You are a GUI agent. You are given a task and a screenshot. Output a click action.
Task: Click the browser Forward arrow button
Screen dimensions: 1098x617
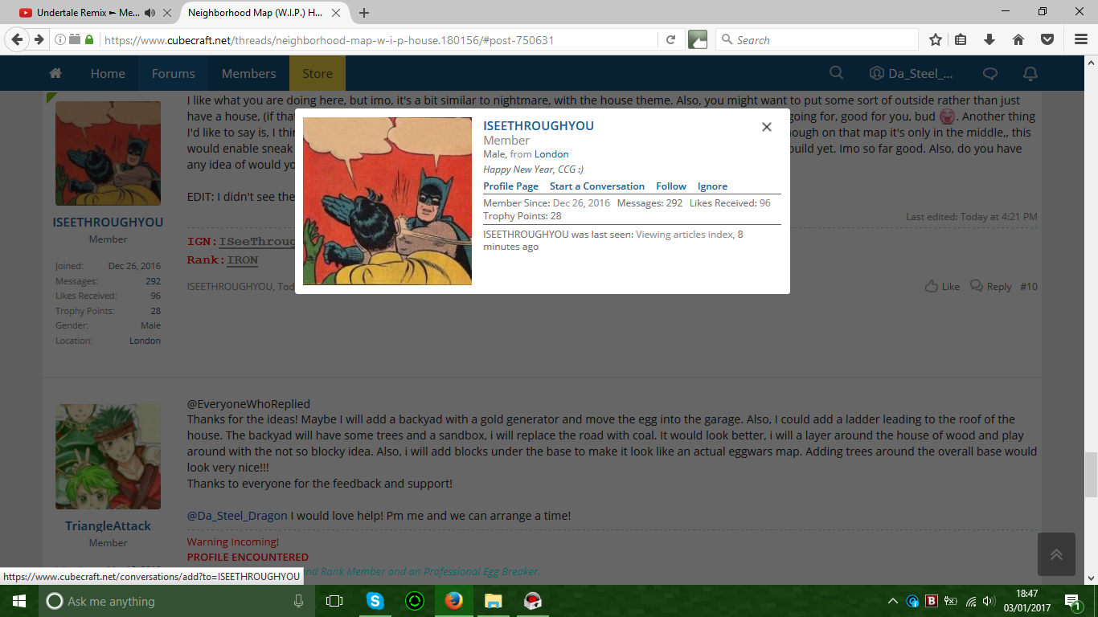pos(39,39)
